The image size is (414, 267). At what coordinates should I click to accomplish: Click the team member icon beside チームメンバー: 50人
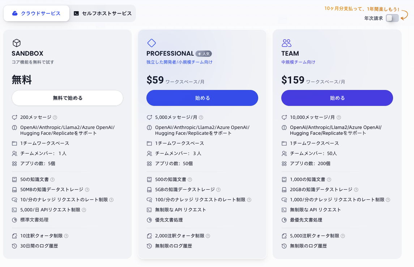pyautogui.click(x=284, y=153)
